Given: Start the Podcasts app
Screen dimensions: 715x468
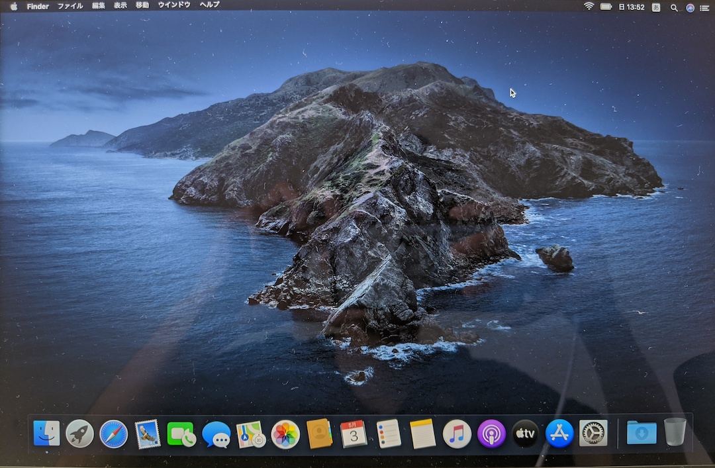Looking at the screenshot, I should coord(491,434).
